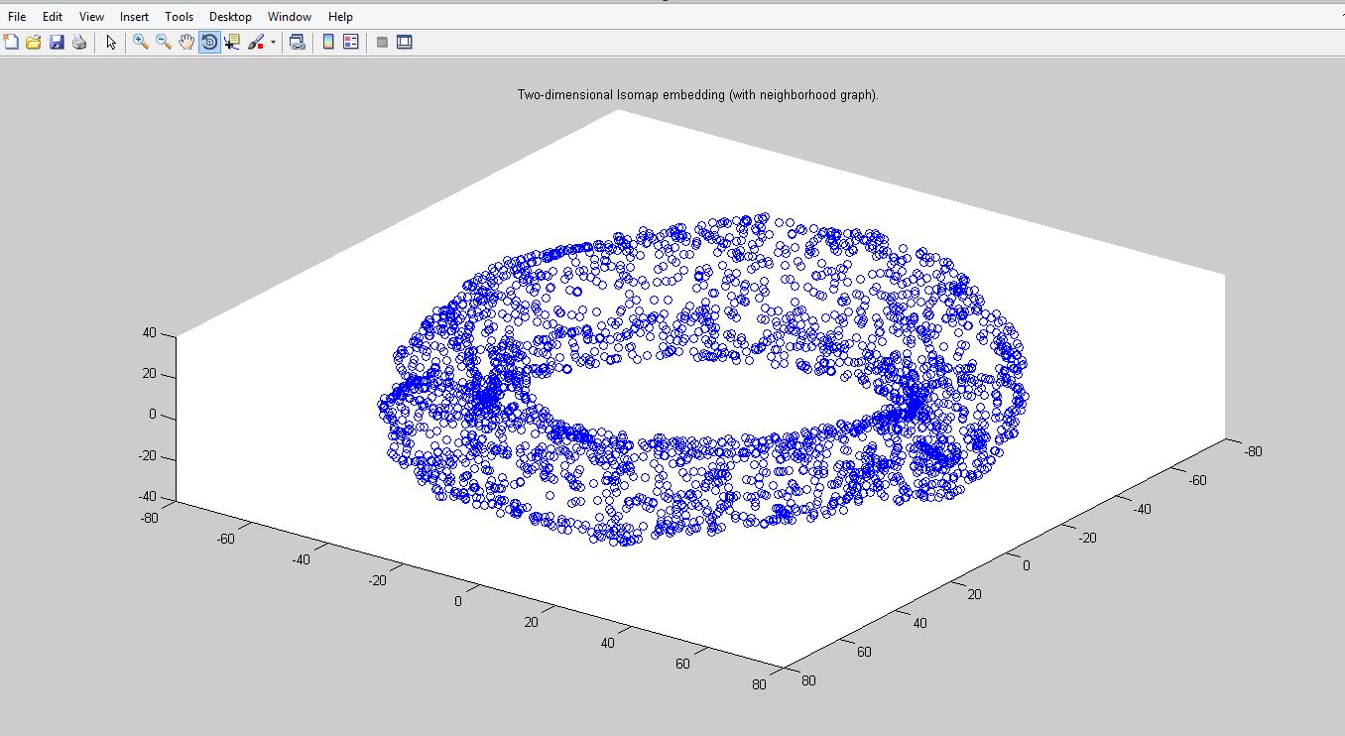The height and width of the screenshot is (736, 1345).
Task: Activate the Zoom Out magnifier tool
Action: tap(164, 42)
